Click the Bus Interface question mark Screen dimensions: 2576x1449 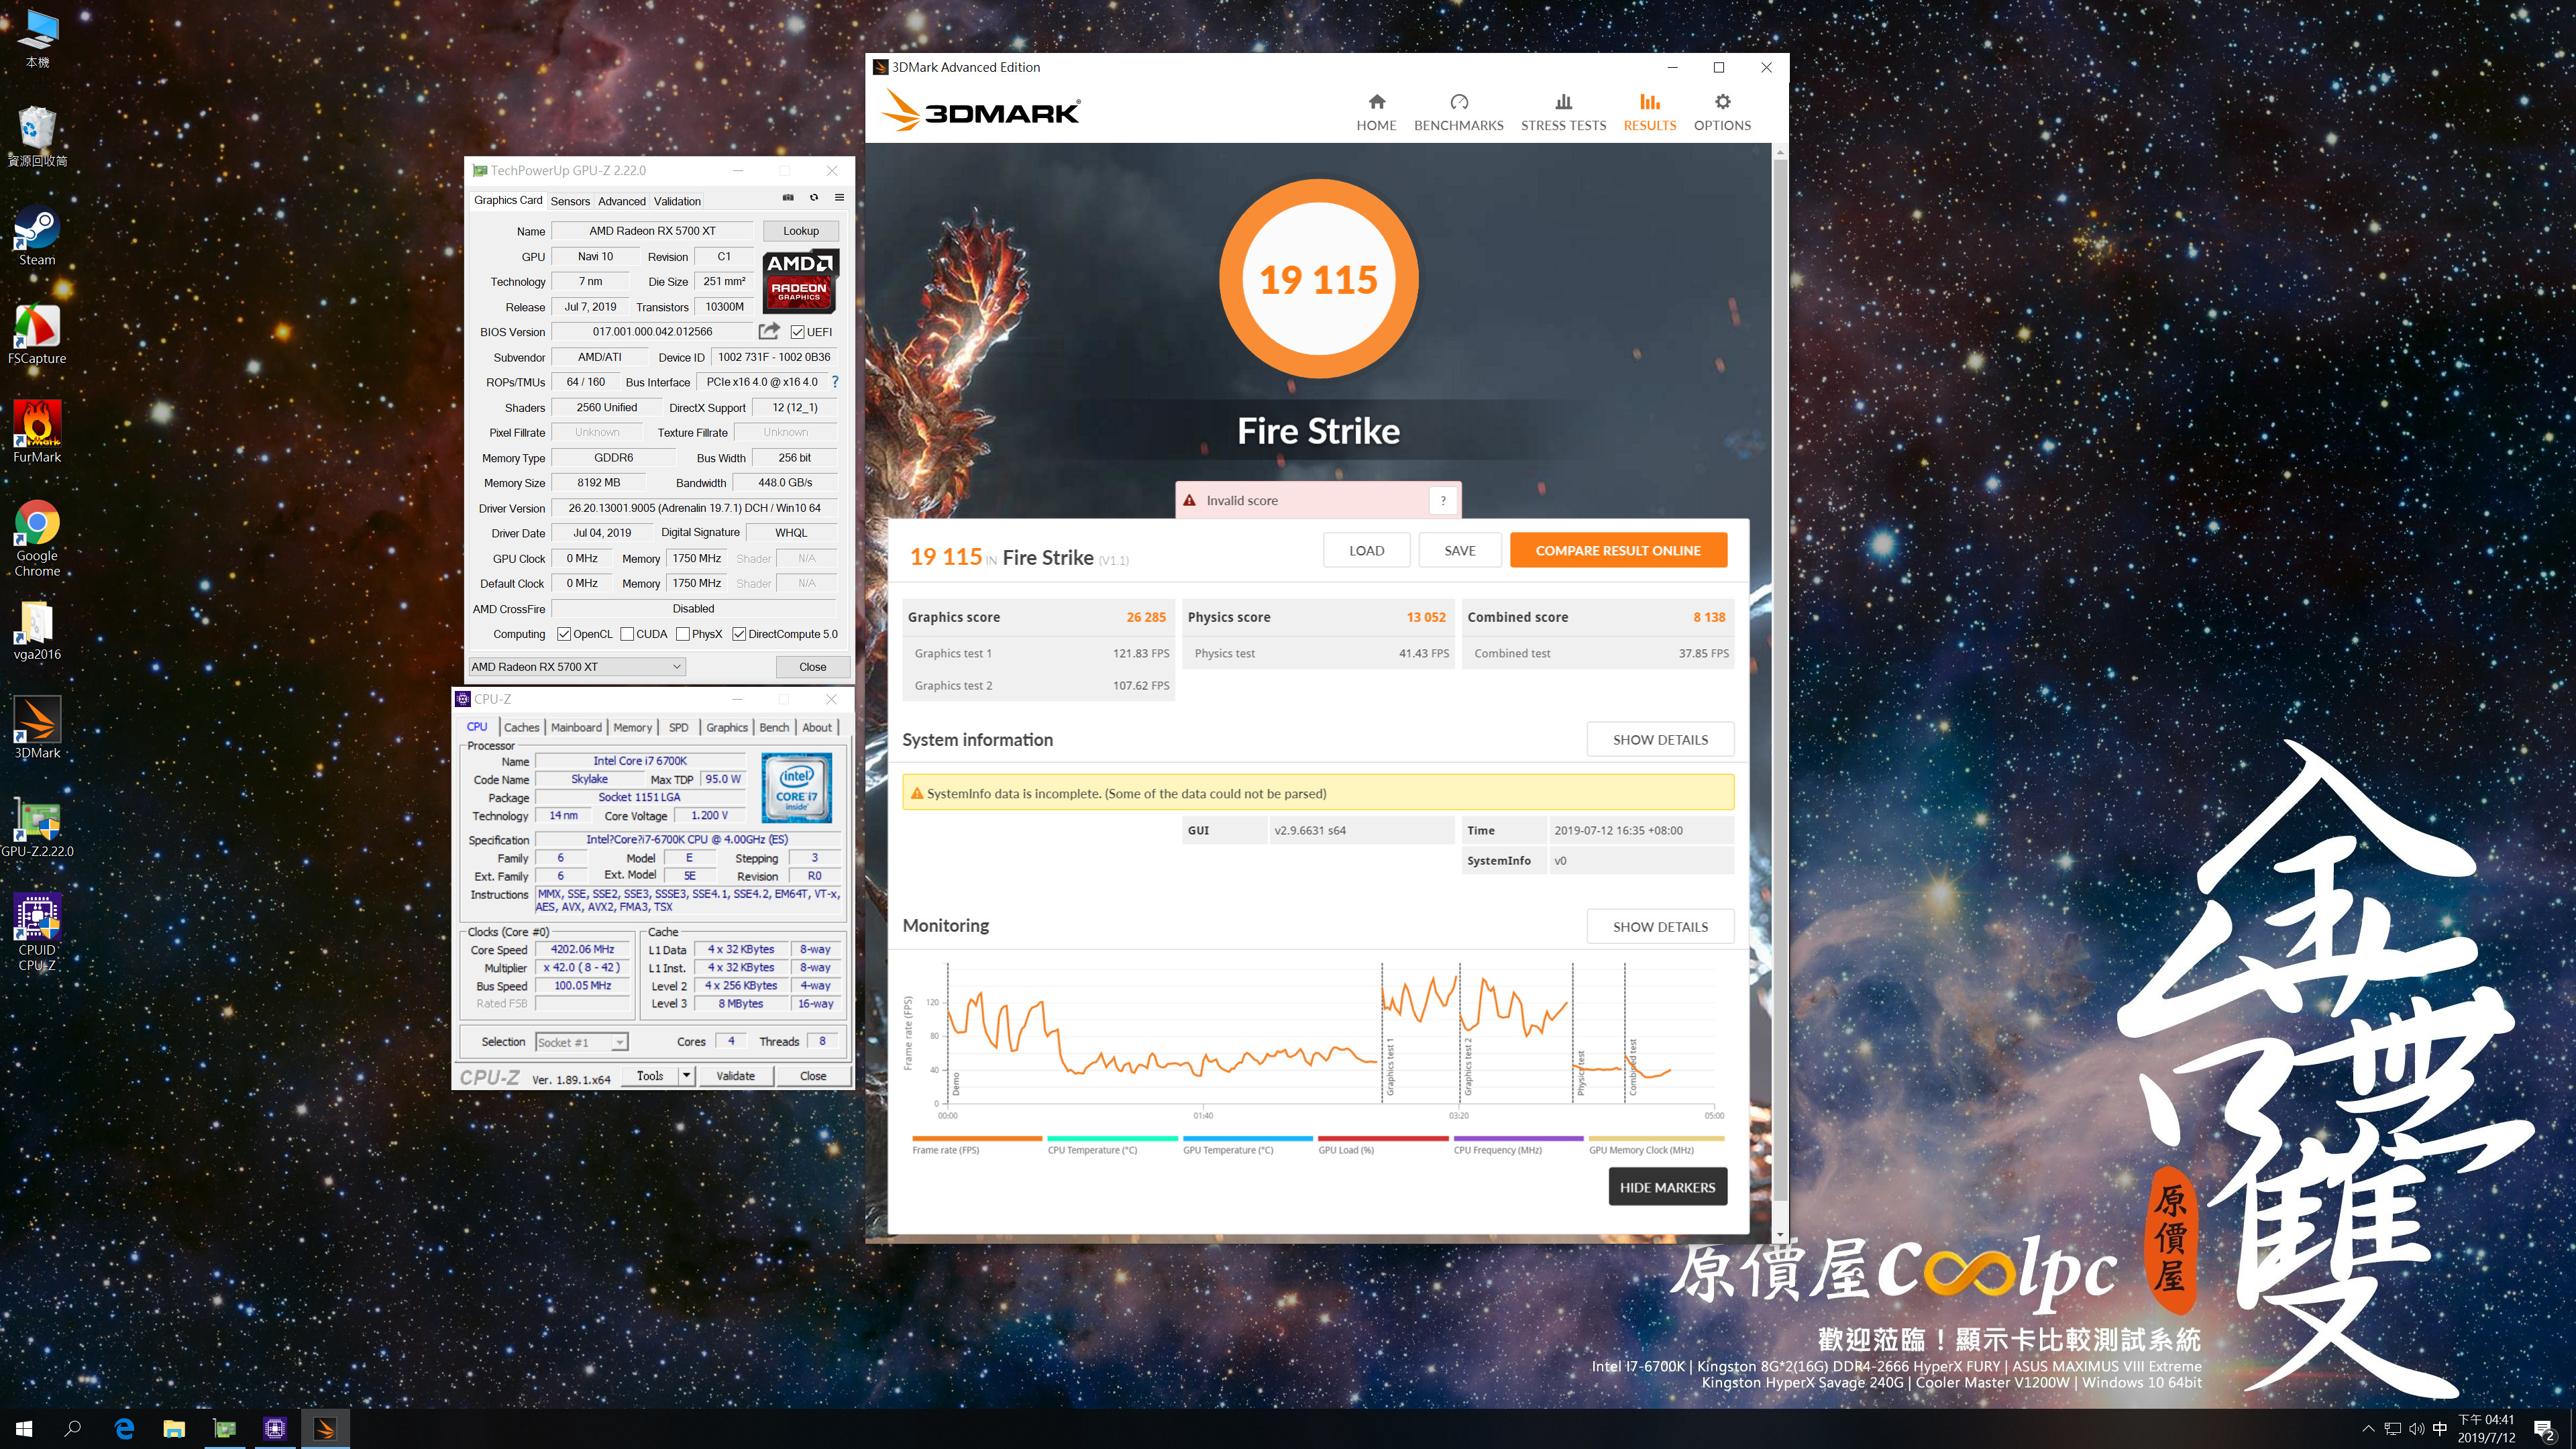[x=835, y=382]
